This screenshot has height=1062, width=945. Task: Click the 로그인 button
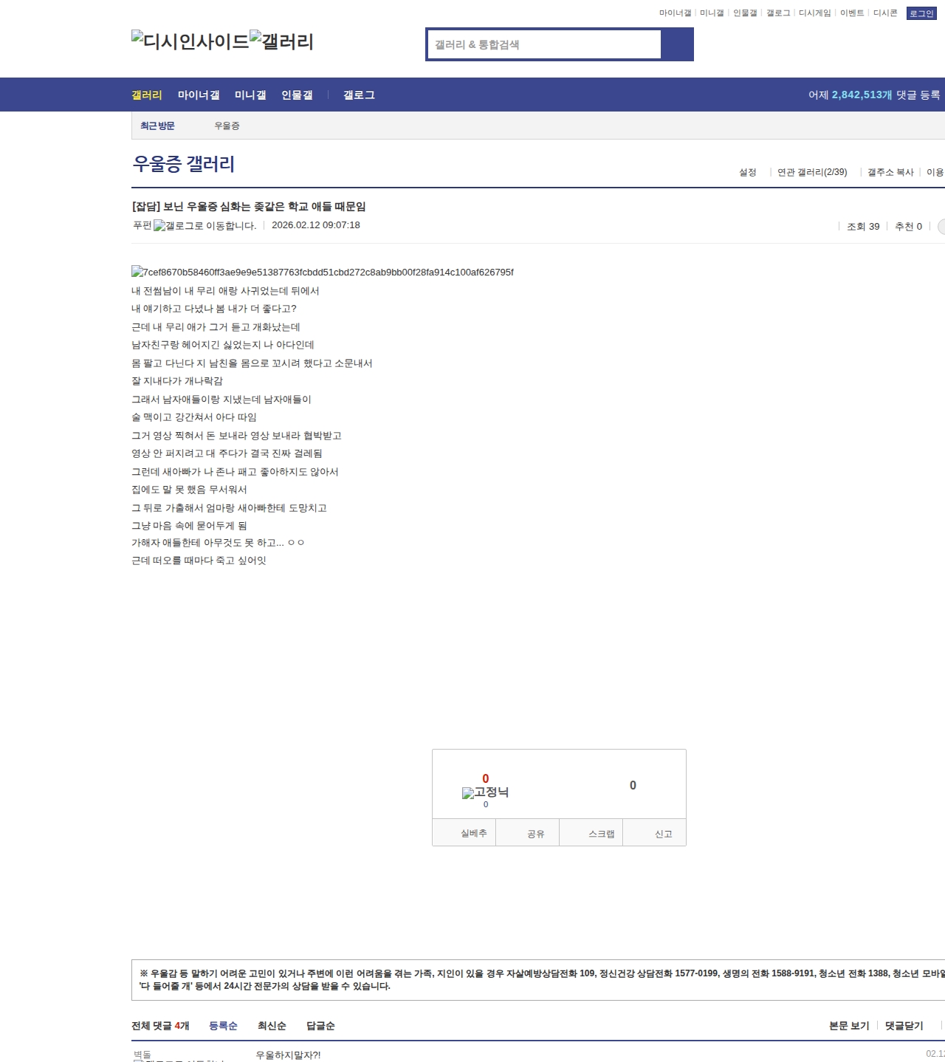[x=921, y=13]
